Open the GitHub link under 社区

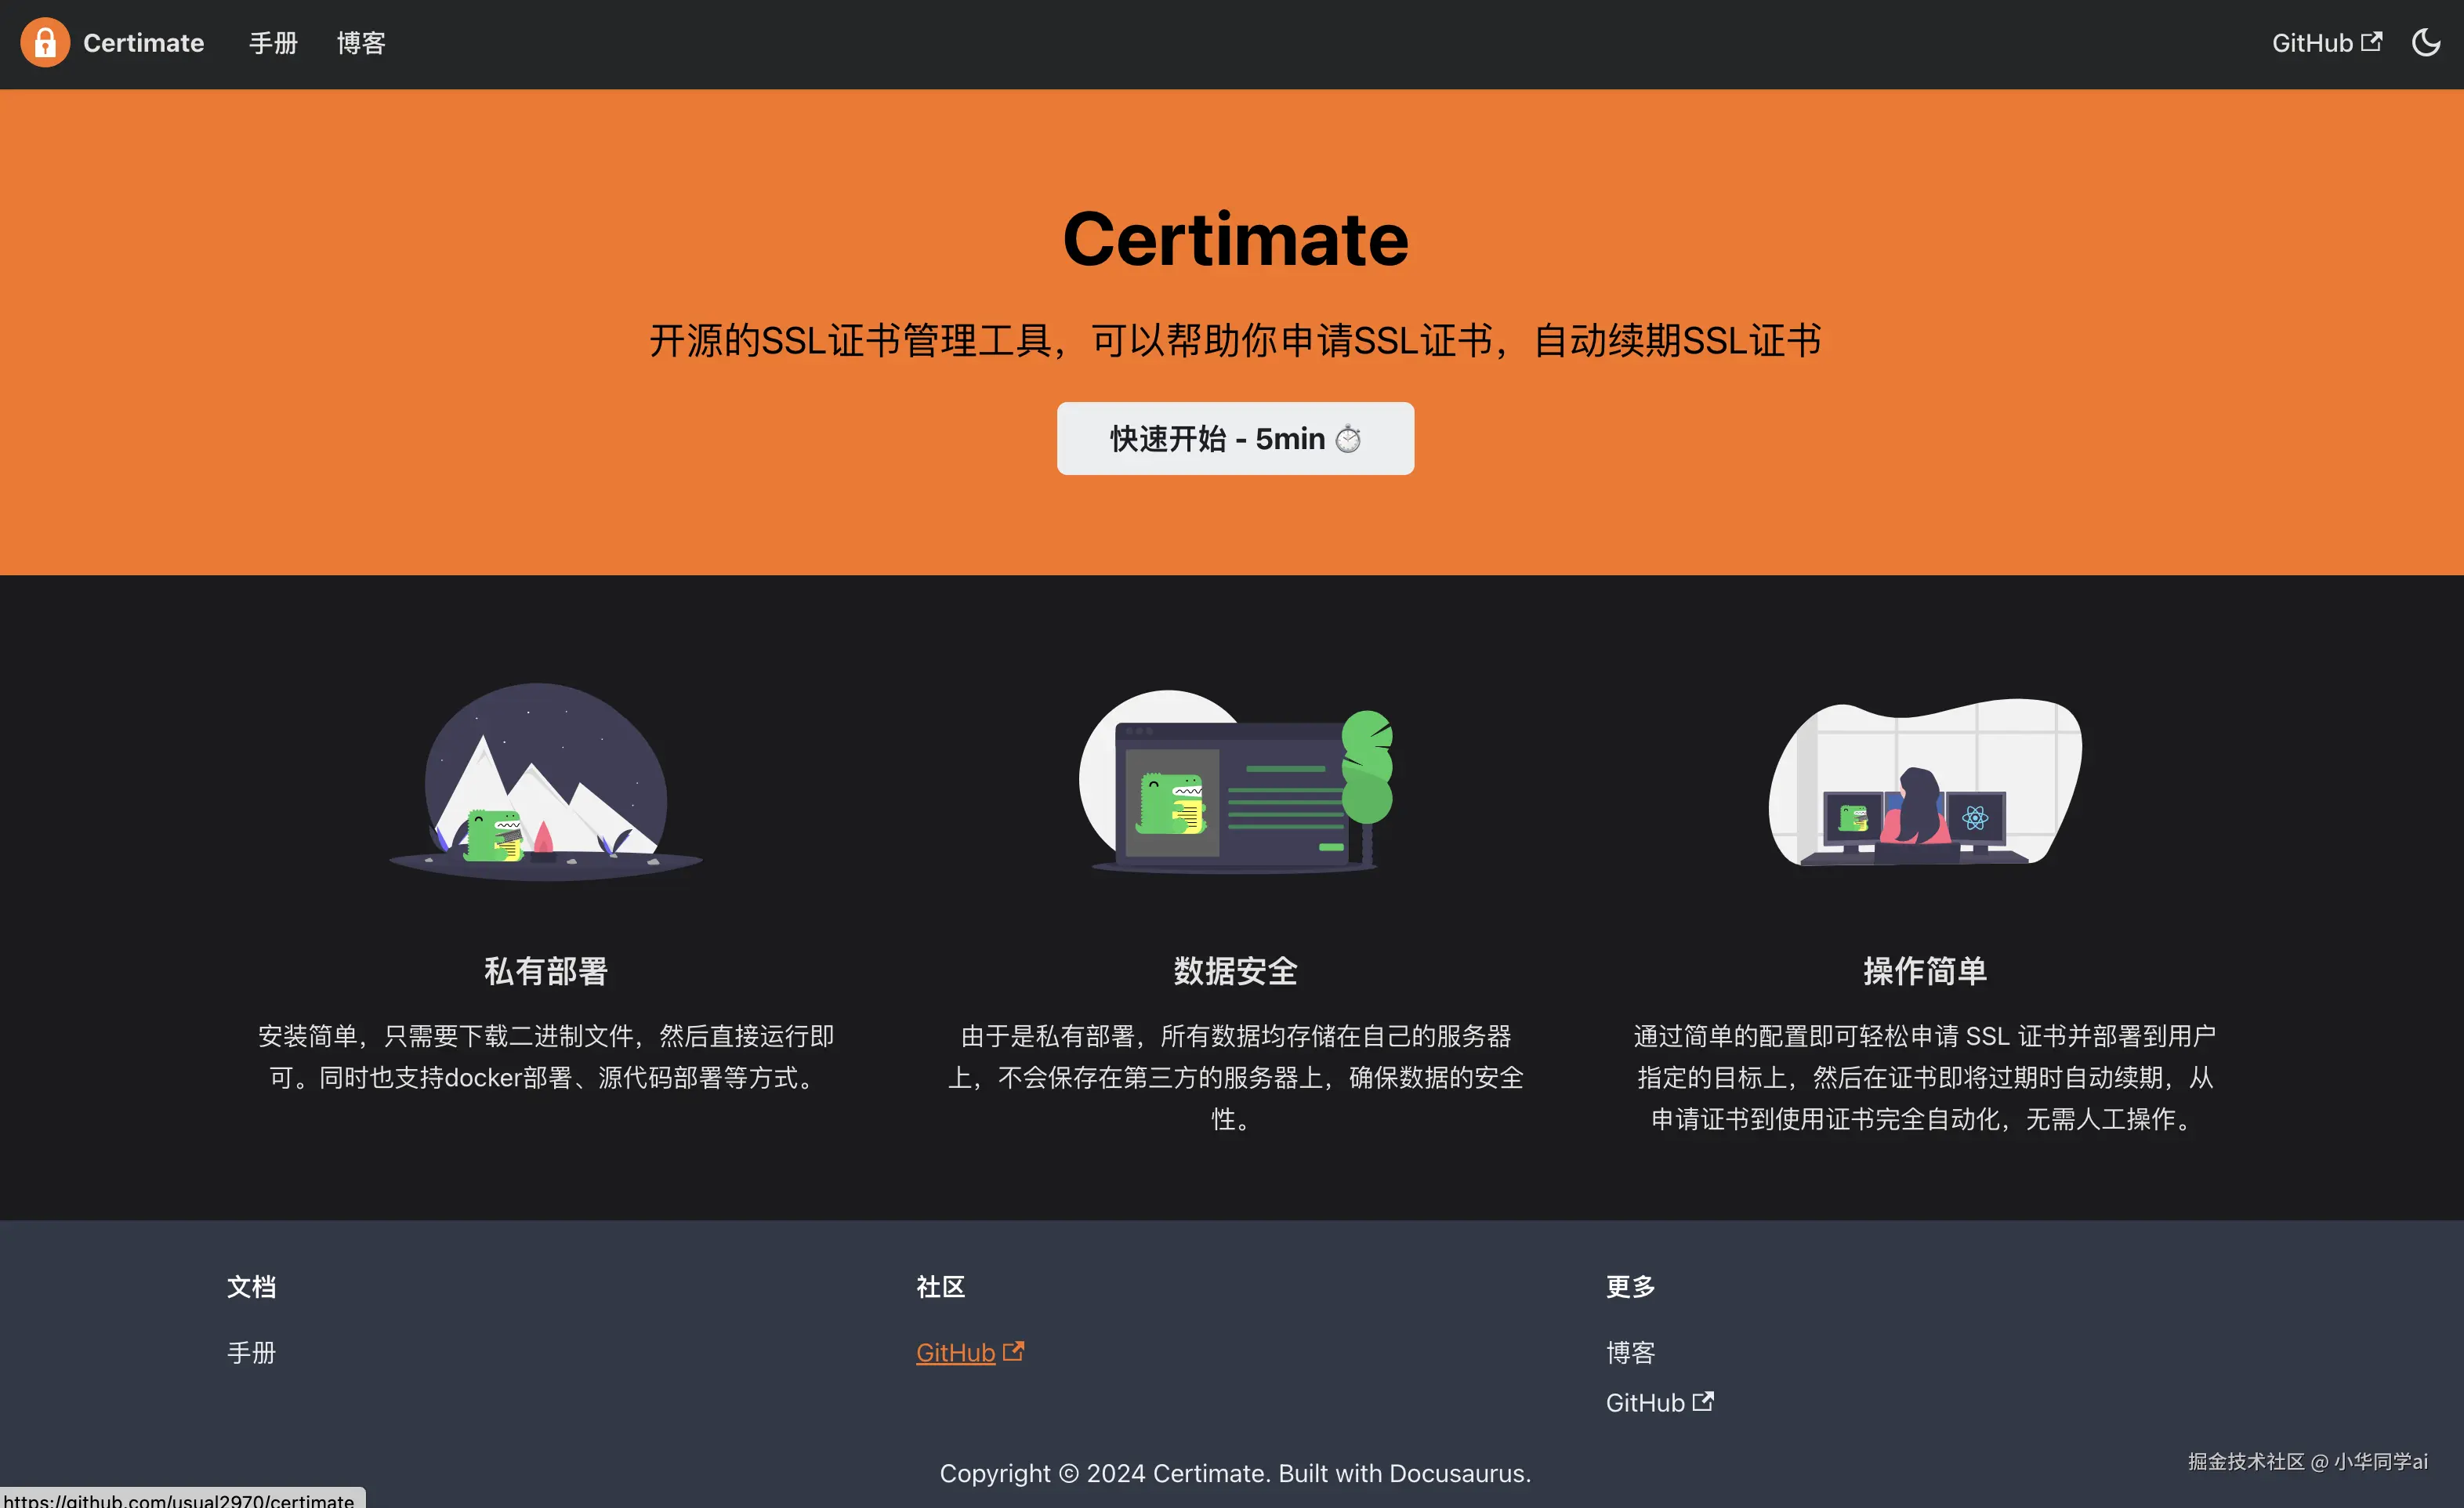(x=970, y=1352)
